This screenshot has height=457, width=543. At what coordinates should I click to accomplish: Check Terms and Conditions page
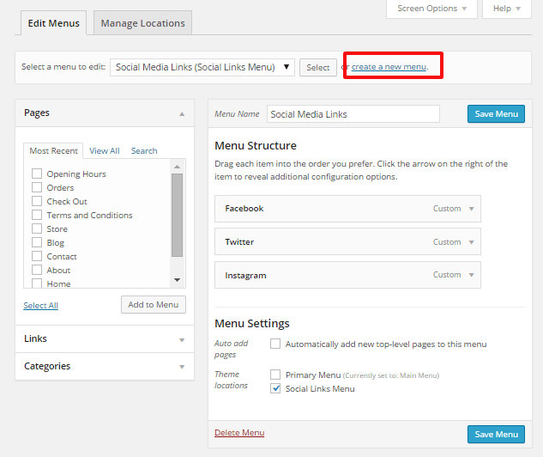37,215
